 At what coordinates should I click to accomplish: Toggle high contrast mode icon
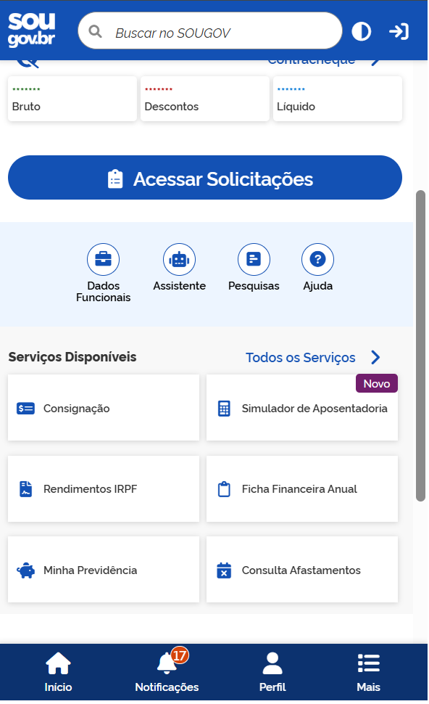(362, 32)
